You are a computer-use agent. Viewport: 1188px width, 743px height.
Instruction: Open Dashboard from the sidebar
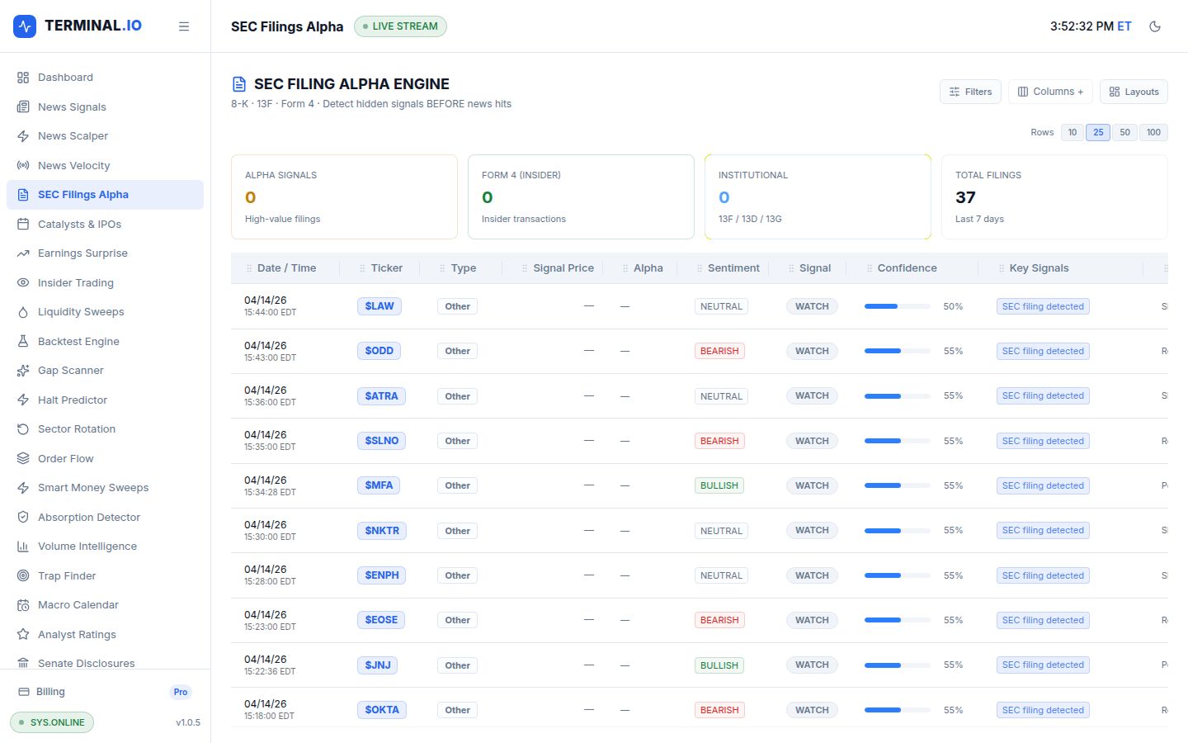click(105, 78)
